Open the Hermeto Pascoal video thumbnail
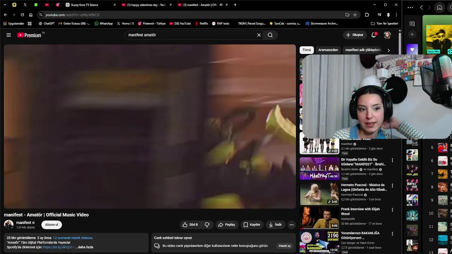The image size is (452, 254). click(319, 194)
